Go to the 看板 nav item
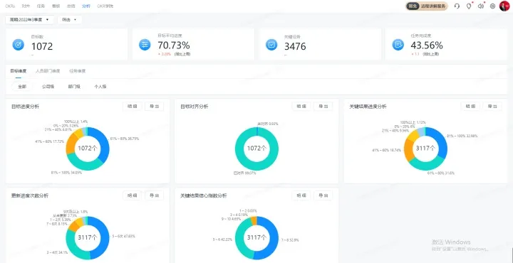Image resolution: width=513 pixels, height=263 pixels. (56, 6)
